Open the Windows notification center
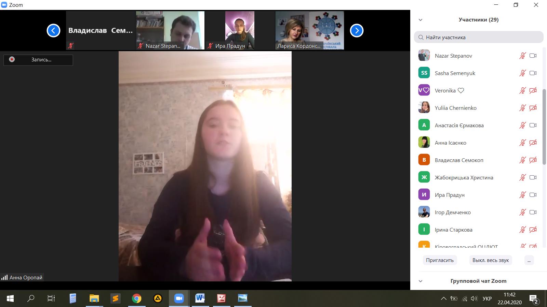Screen dimensions: 547x307 pos(534,299)
